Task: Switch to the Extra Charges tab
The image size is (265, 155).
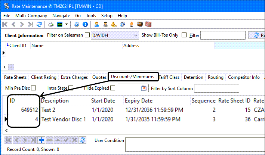Action: 74,77
